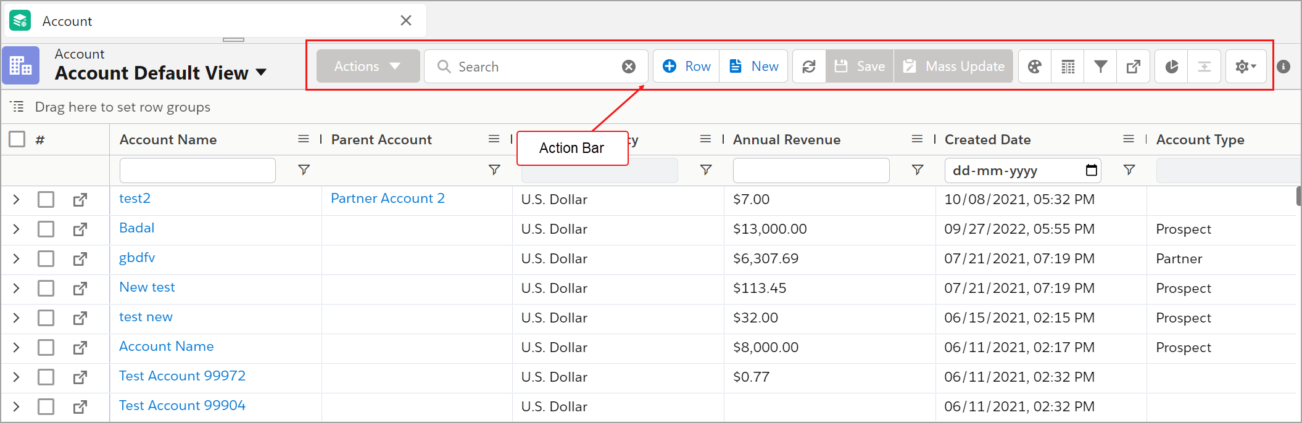Click the column chooser grid icon
The height and width of the screenshot is (423, 1302).
pyautogui.click(x=1068, y=67)
